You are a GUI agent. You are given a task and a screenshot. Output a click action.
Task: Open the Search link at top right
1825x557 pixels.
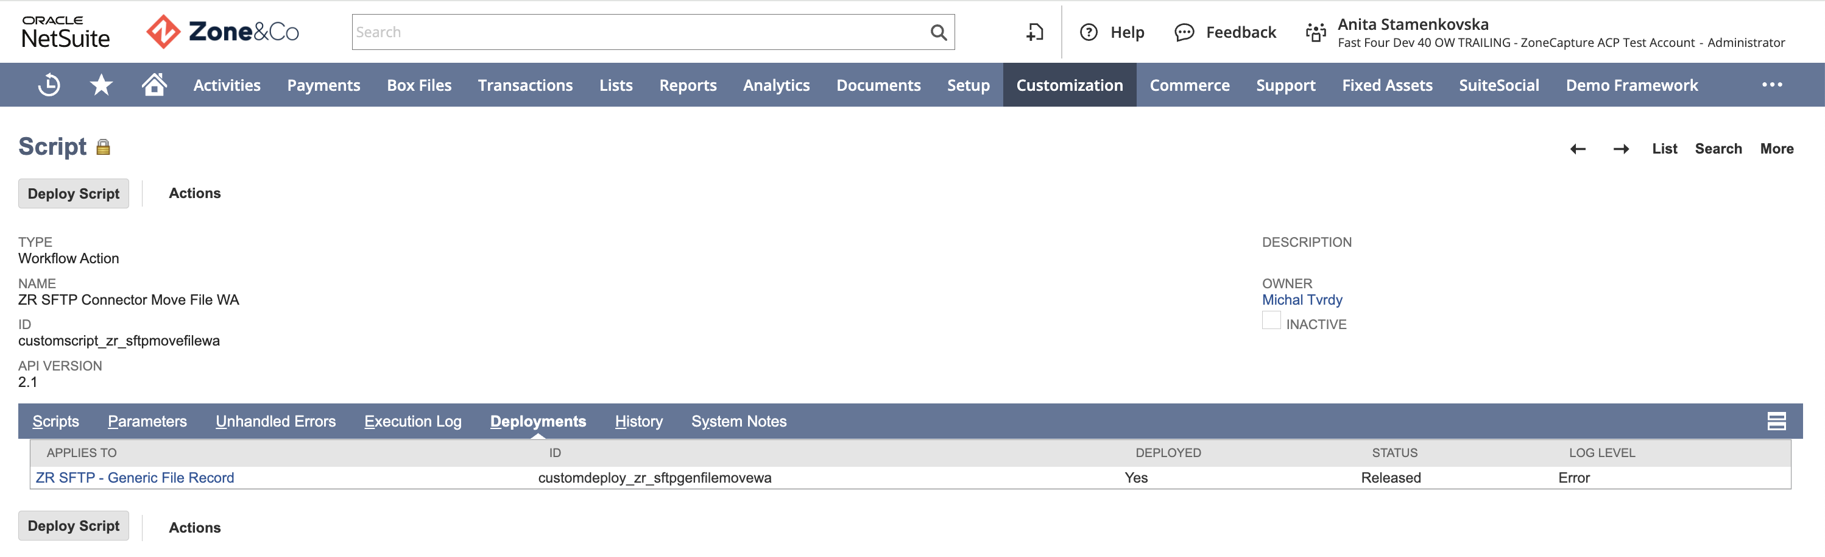pos(1718,149)
